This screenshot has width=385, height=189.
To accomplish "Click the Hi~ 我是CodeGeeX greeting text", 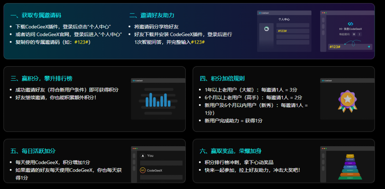I will pyautogui.click(x=351, y=29).
